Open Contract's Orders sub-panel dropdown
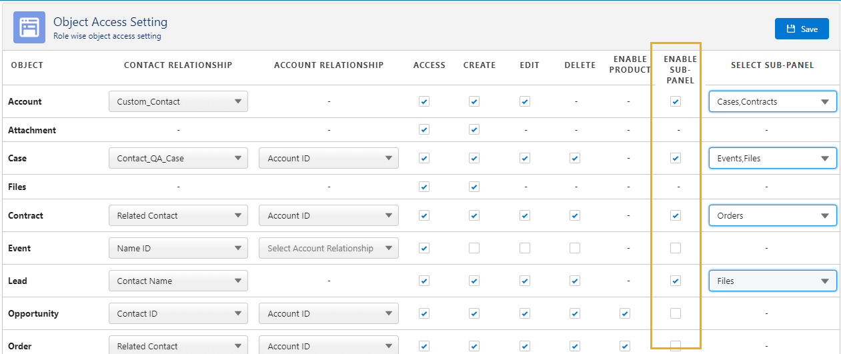The image size is (841, 354). pyautogui.click(x=772, y=215)
